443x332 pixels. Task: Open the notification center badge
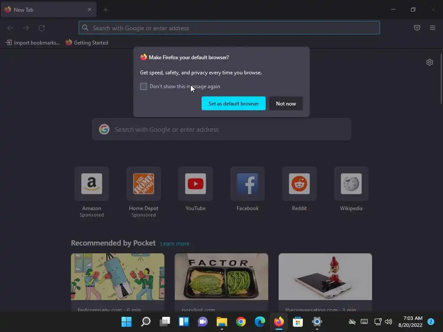pyautogui.click(x=430, y=322)
